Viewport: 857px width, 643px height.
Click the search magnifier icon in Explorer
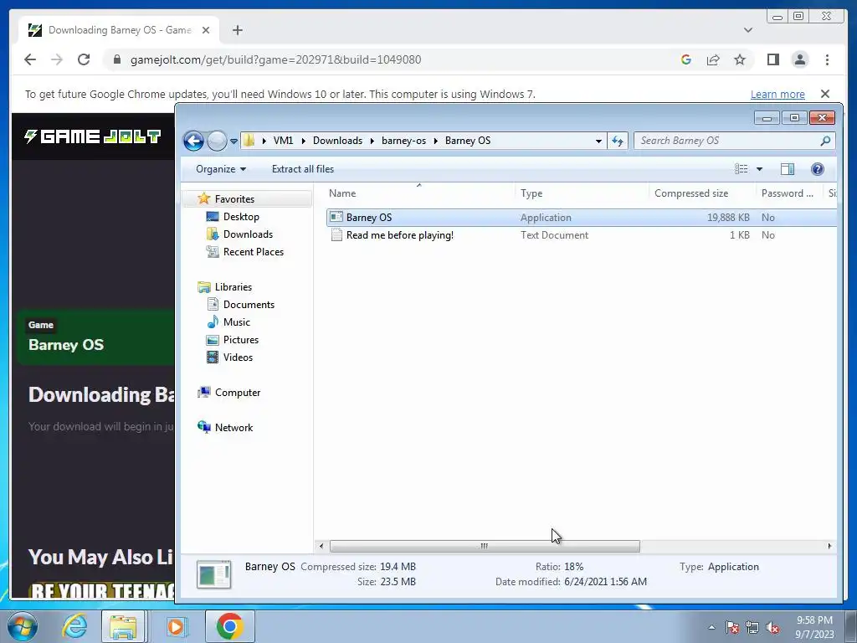pyautogui.click(x=825, y=141)
